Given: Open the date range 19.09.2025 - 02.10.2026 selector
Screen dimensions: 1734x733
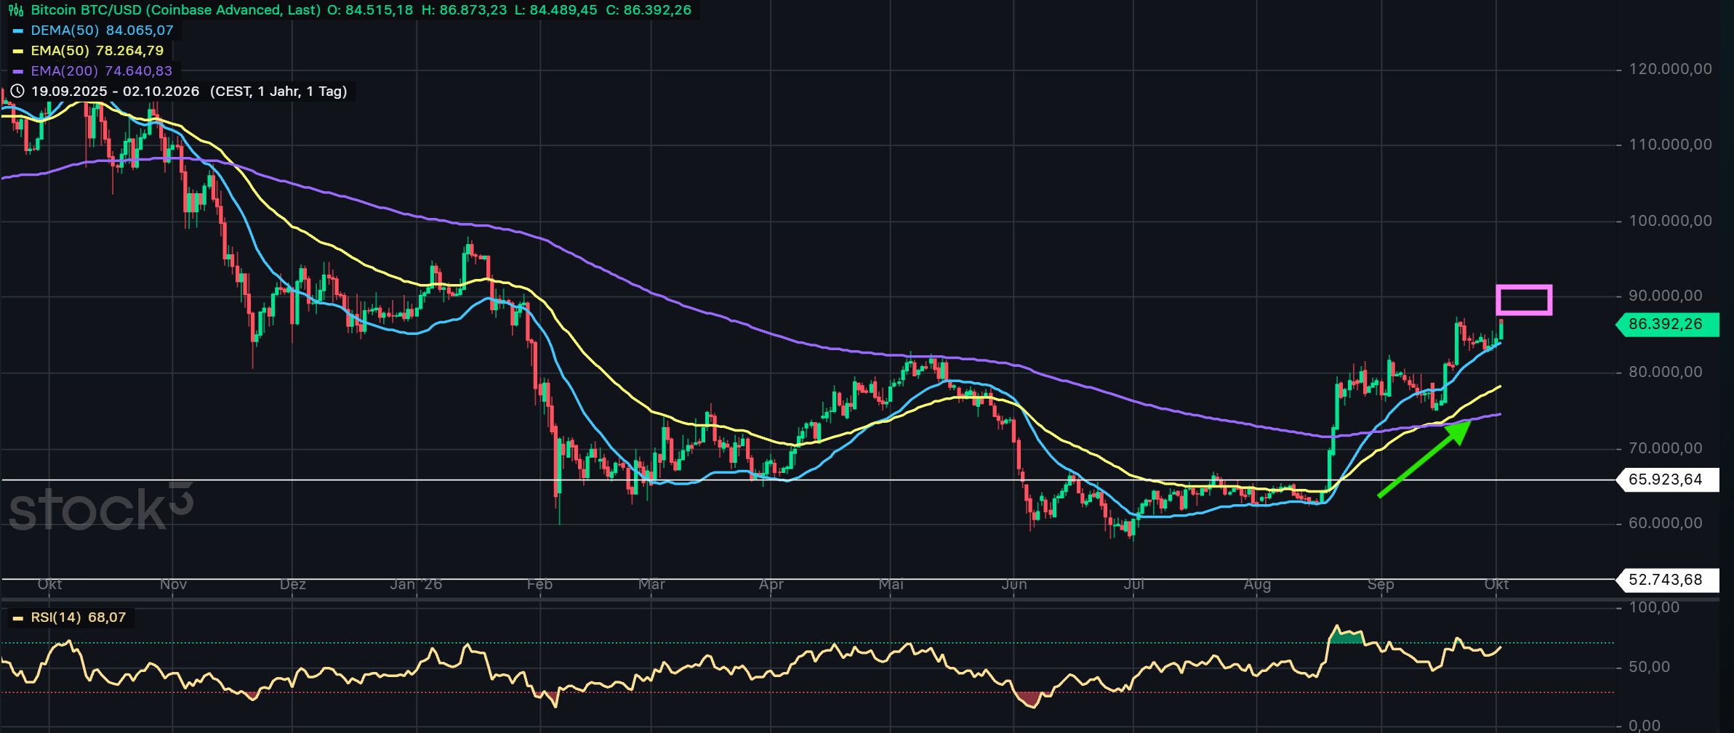Looking at the screenshot, I should 115,92.
